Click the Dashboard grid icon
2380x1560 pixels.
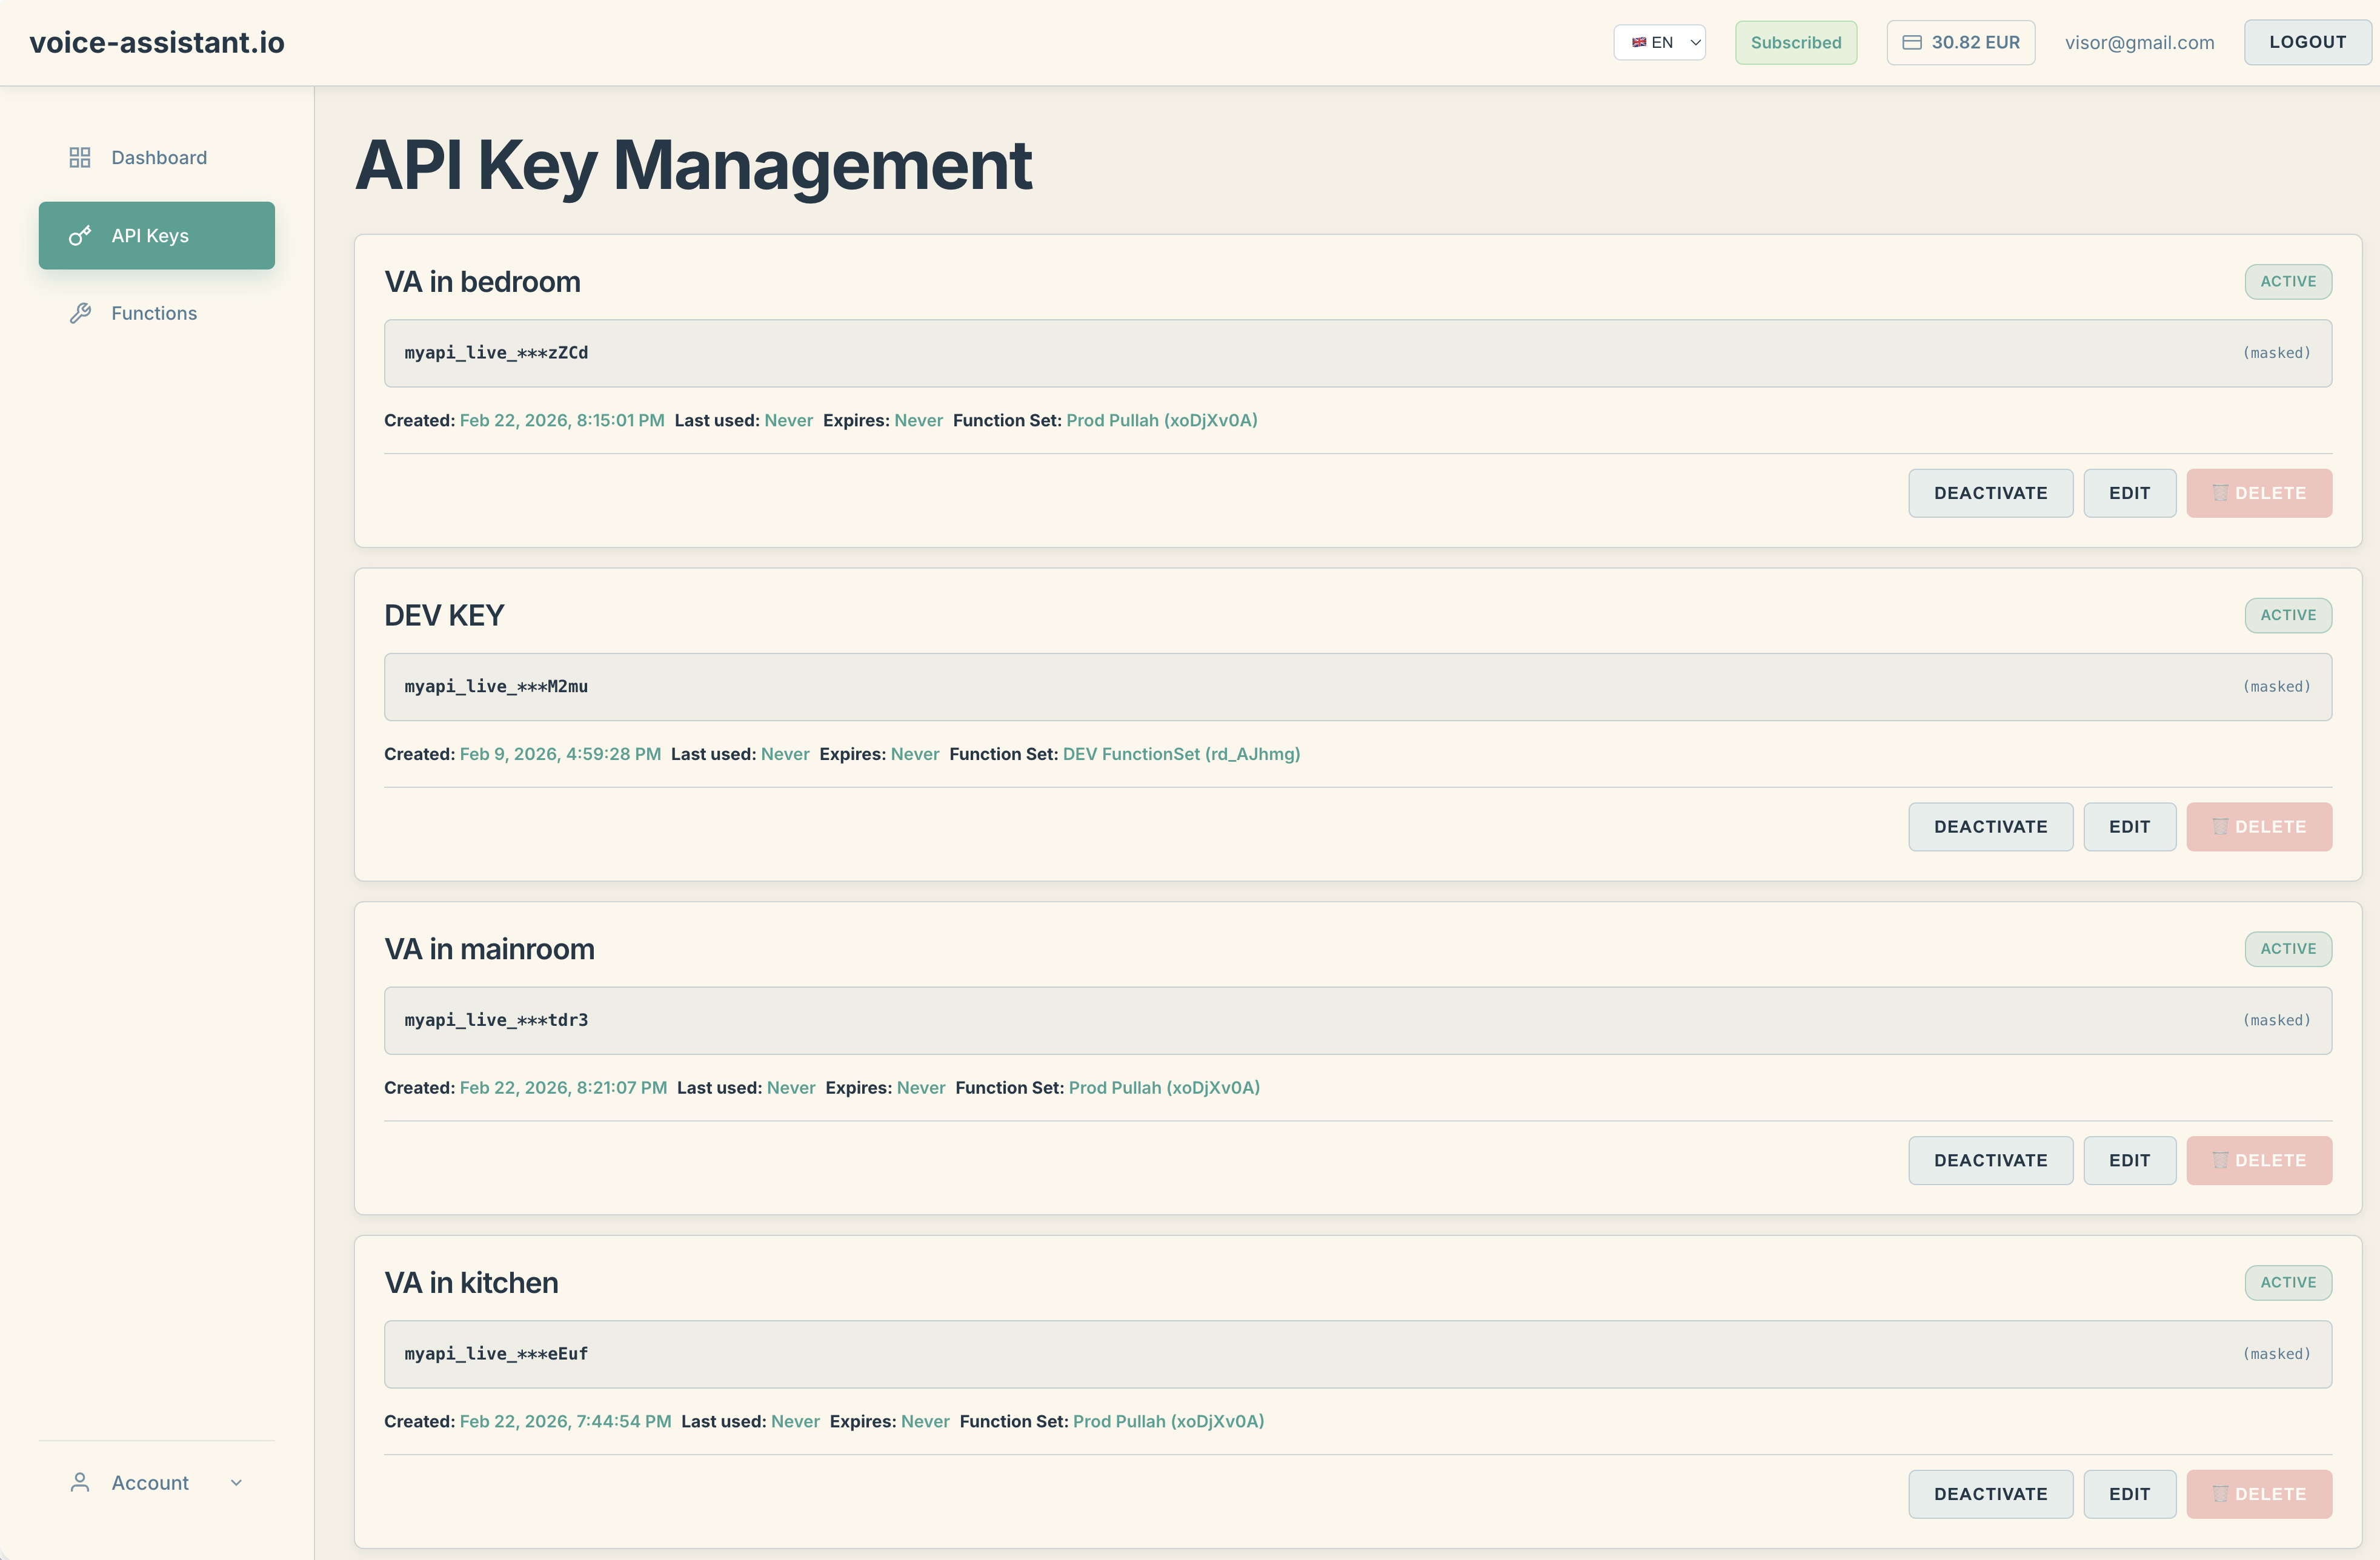80,158
